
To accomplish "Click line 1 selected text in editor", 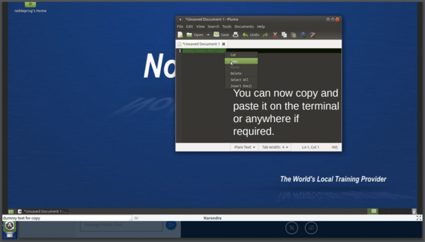I will coord(204,51).
